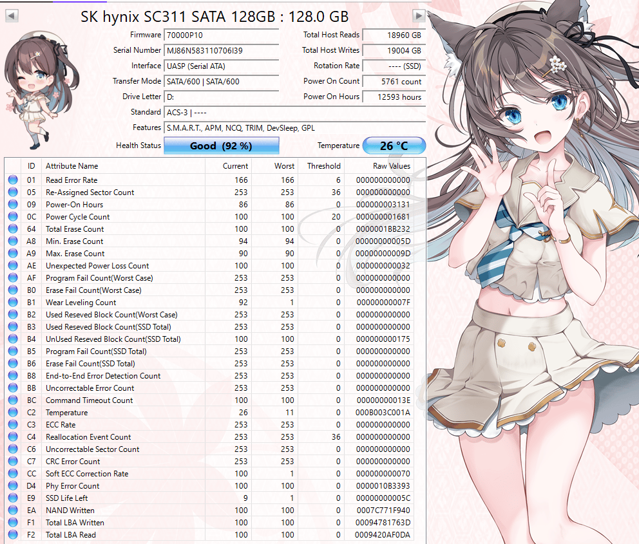
Task: Select the Uncorrectable Sector Count row text
Action: pyautogui.click(x=93, y=449)
